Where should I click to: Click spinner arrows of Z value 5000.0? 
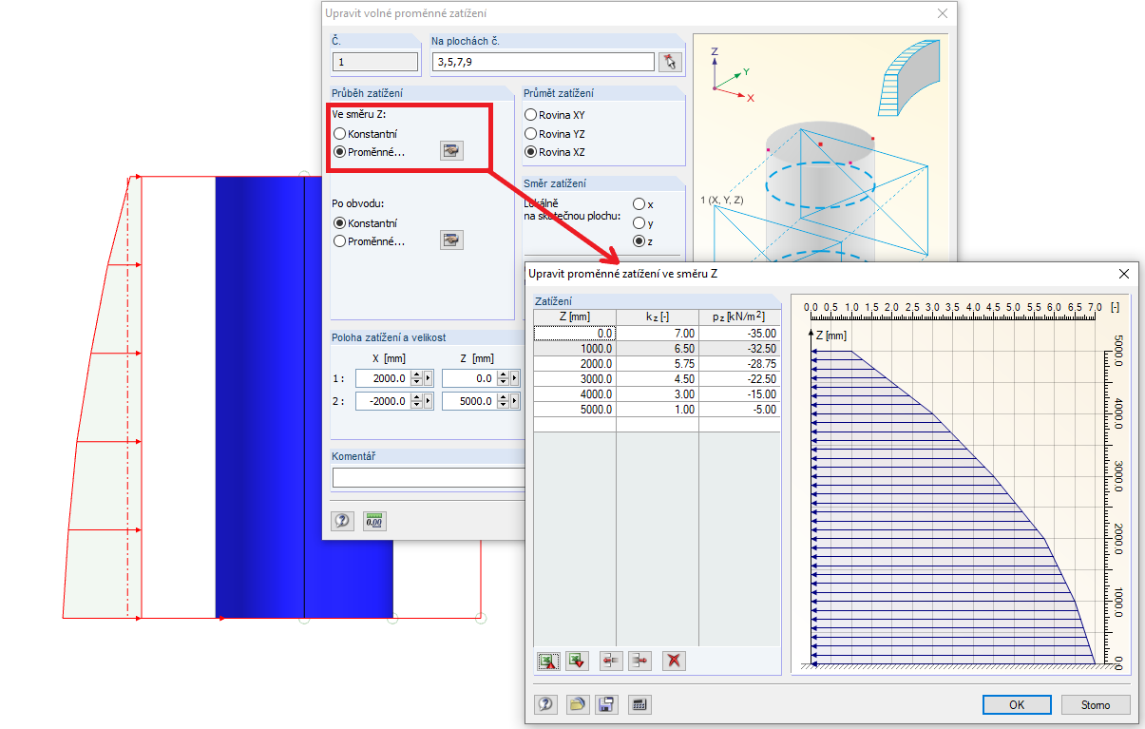pyautogui.click(x=502, y=401)
